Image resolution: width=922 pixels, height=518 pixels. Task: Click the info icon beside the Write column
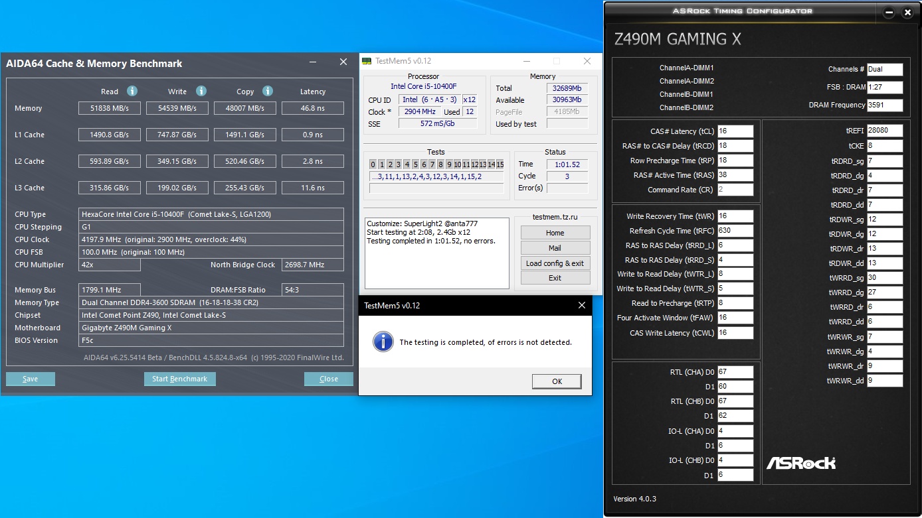(x=201, y=91)
